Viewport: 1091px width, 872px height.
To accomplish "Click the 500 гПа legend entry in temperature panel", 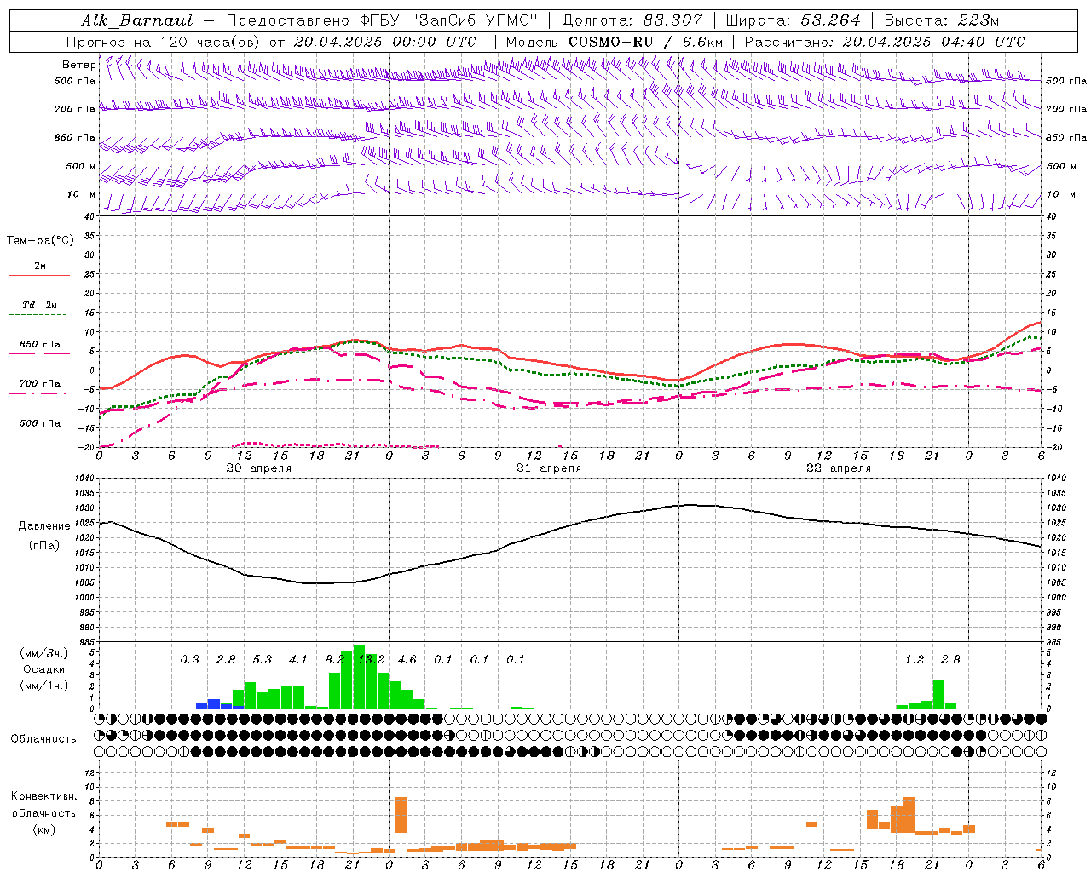I will coord(39,423).
